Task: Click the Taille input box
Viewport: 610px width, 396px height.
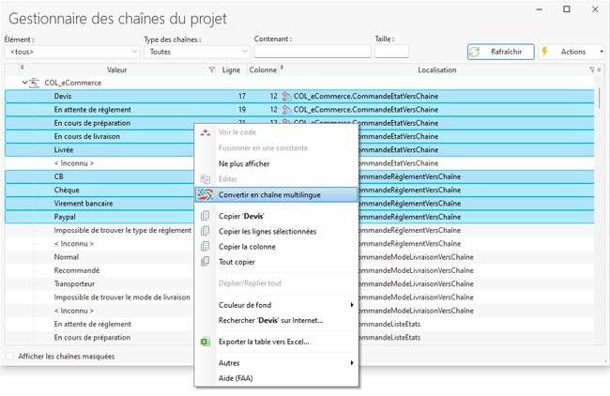Action: [390, 52]
